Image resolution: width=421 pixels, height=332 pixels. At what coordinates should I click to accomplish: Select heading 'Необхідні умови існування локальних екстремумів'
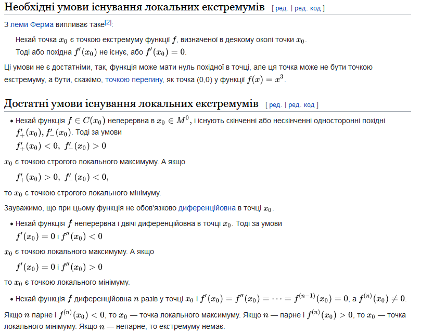pos(134,7)
